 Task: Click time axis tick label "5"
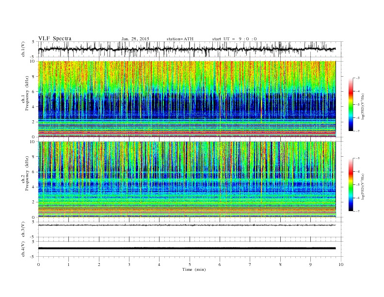tap(190, 264)
